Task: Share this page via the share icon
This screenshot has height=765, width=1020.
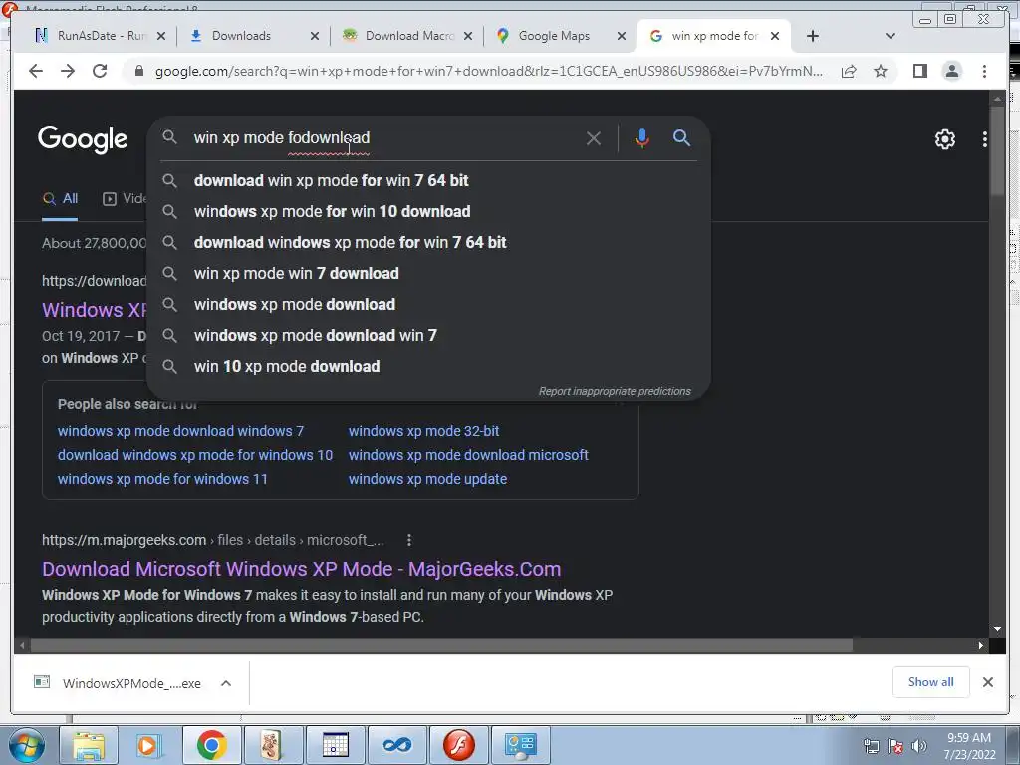Action: [x=849, y=71]
